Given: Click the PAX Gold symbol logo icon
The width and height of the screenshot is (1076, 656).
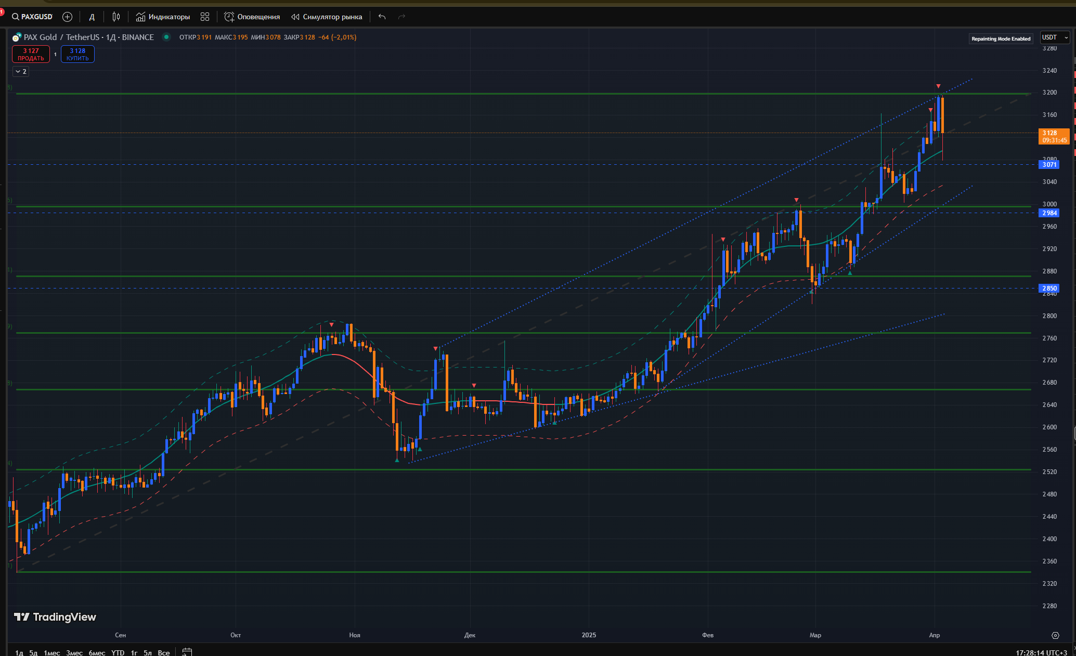Looking at the screenshot, I should pos(17,37).
